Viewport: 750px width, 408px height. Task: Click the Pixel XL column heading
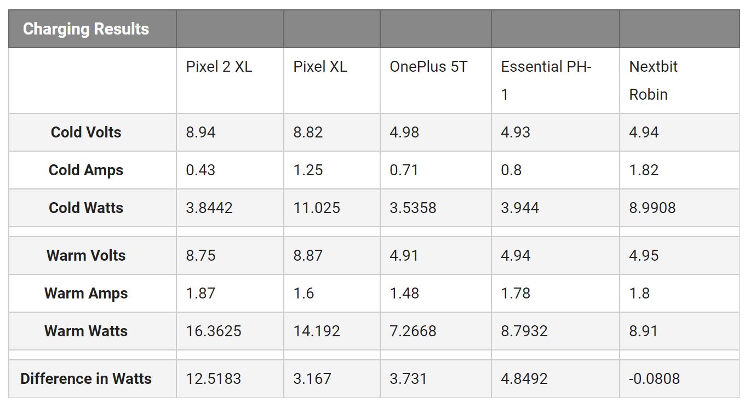click(320, 67)
